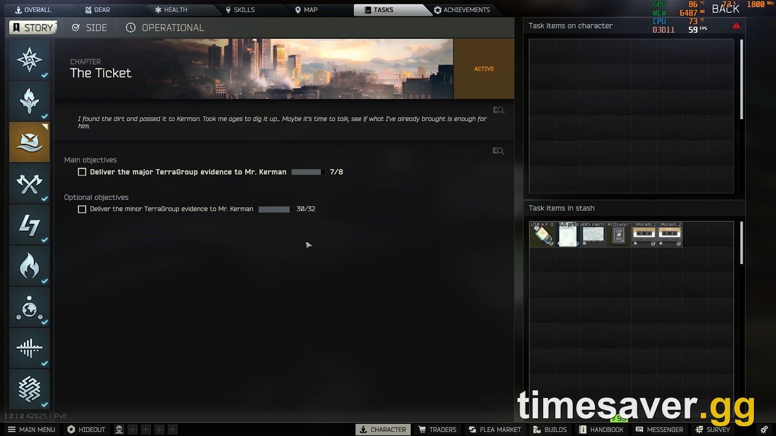Click the Optional objectives heading

(x=96, y=197)
